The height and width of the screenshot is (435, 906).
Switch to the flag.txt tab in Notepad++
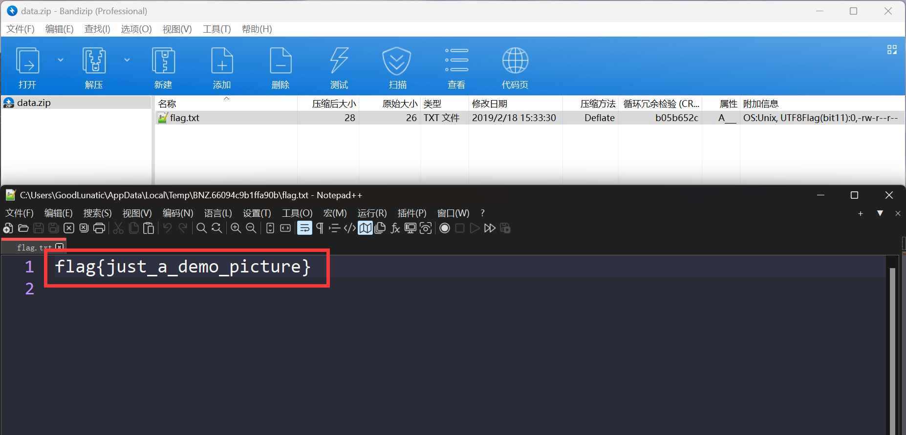click(x=34, y=248)
